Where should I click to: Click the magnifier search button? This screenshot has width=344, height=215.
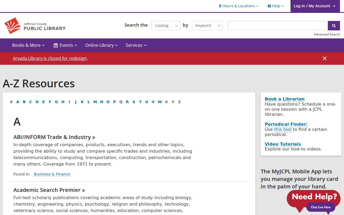[334, 26]
